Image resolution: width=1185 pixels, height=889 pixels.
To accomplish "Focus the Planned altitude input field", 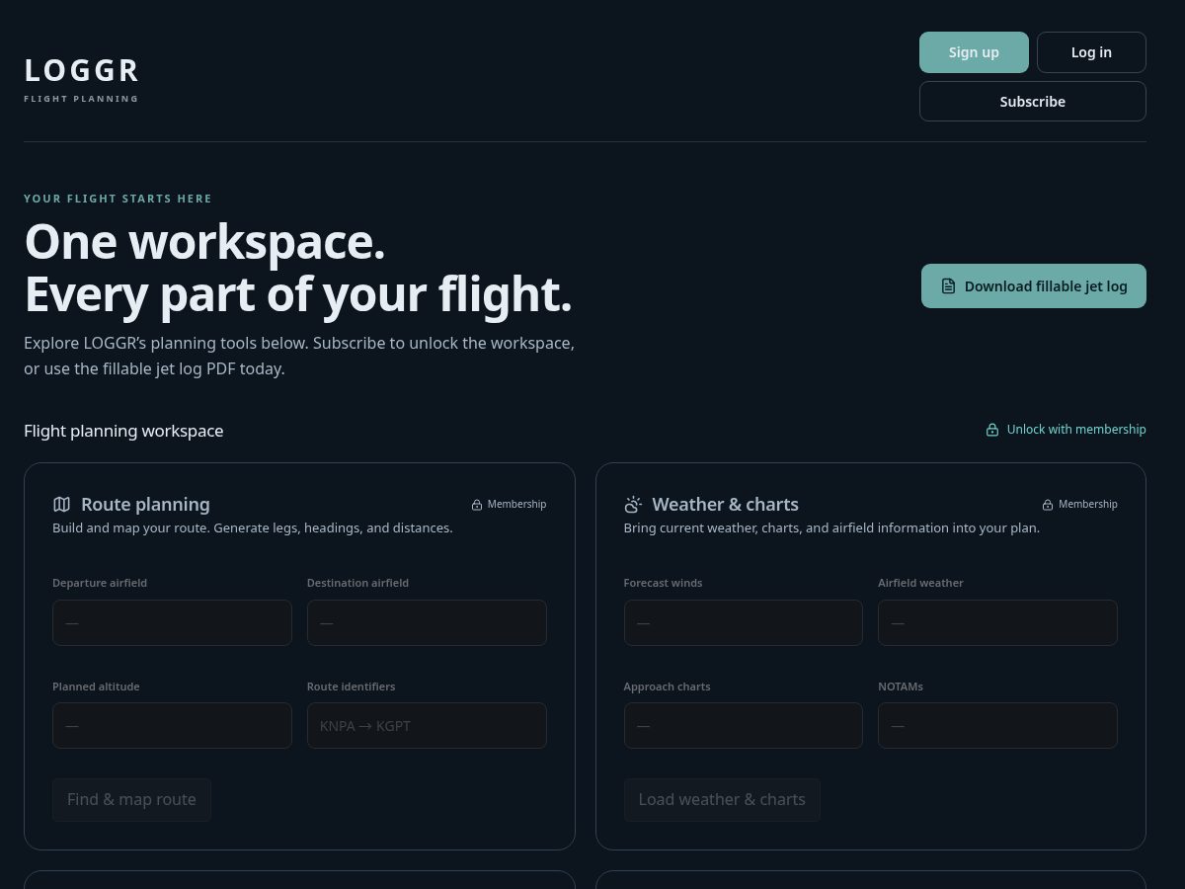I will 172,726.
